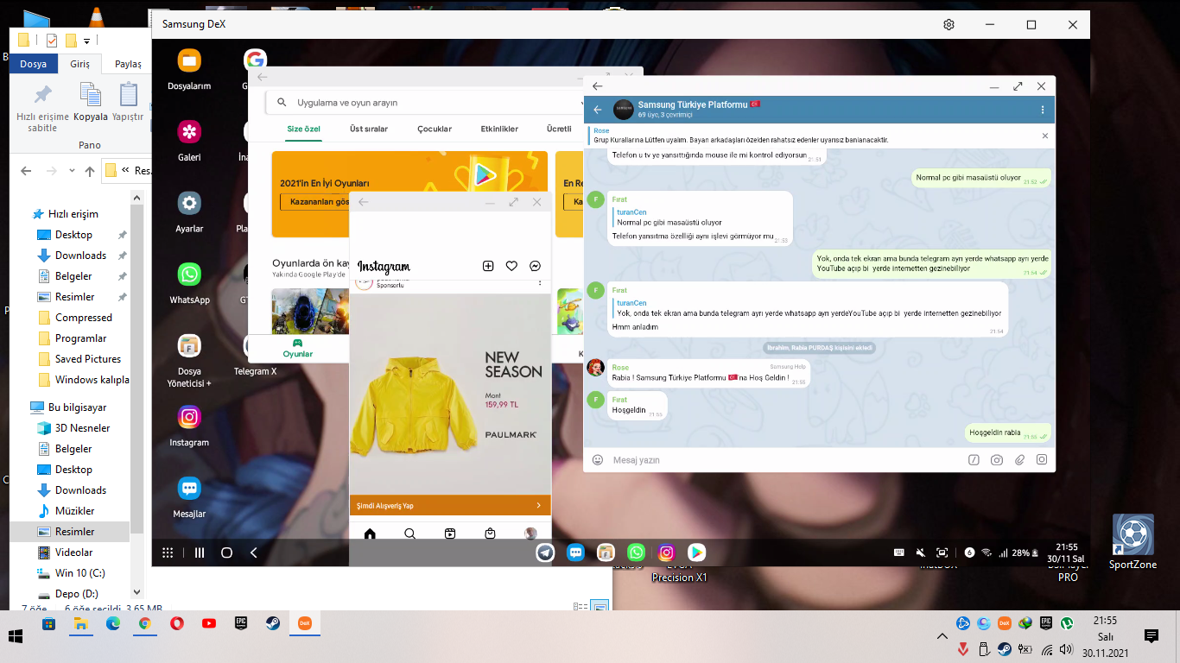
Task: Click Hızlı erişime sabitle ribbon button
Action: (42, 108)
